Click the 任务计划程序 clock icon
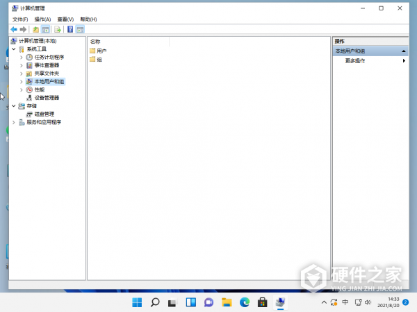Image resolution: width=417 pixels, height=312 pixels. 29,58
